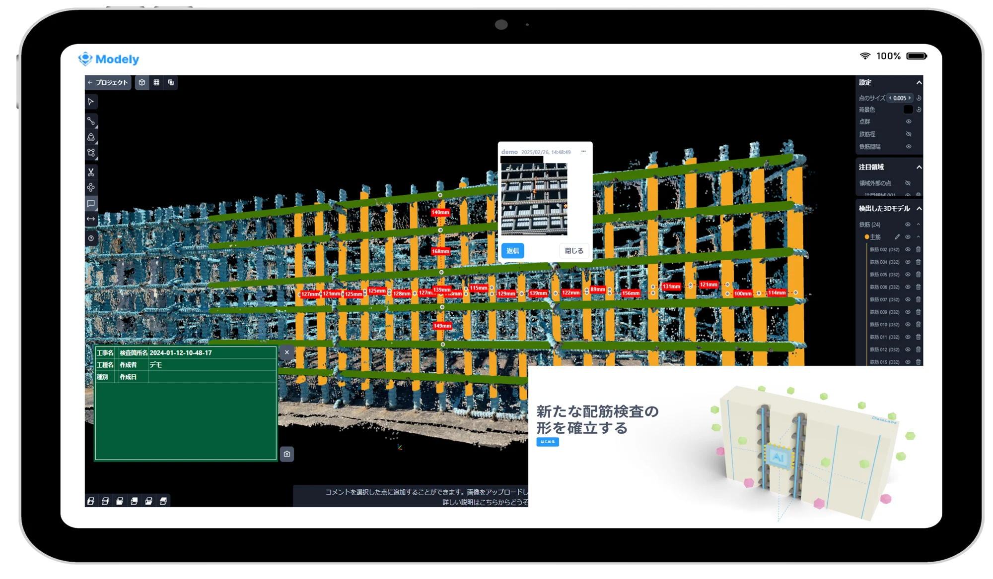Go back via プロジェクト button
The height and width of the screenshot is (579, 993).
point(108,82)
